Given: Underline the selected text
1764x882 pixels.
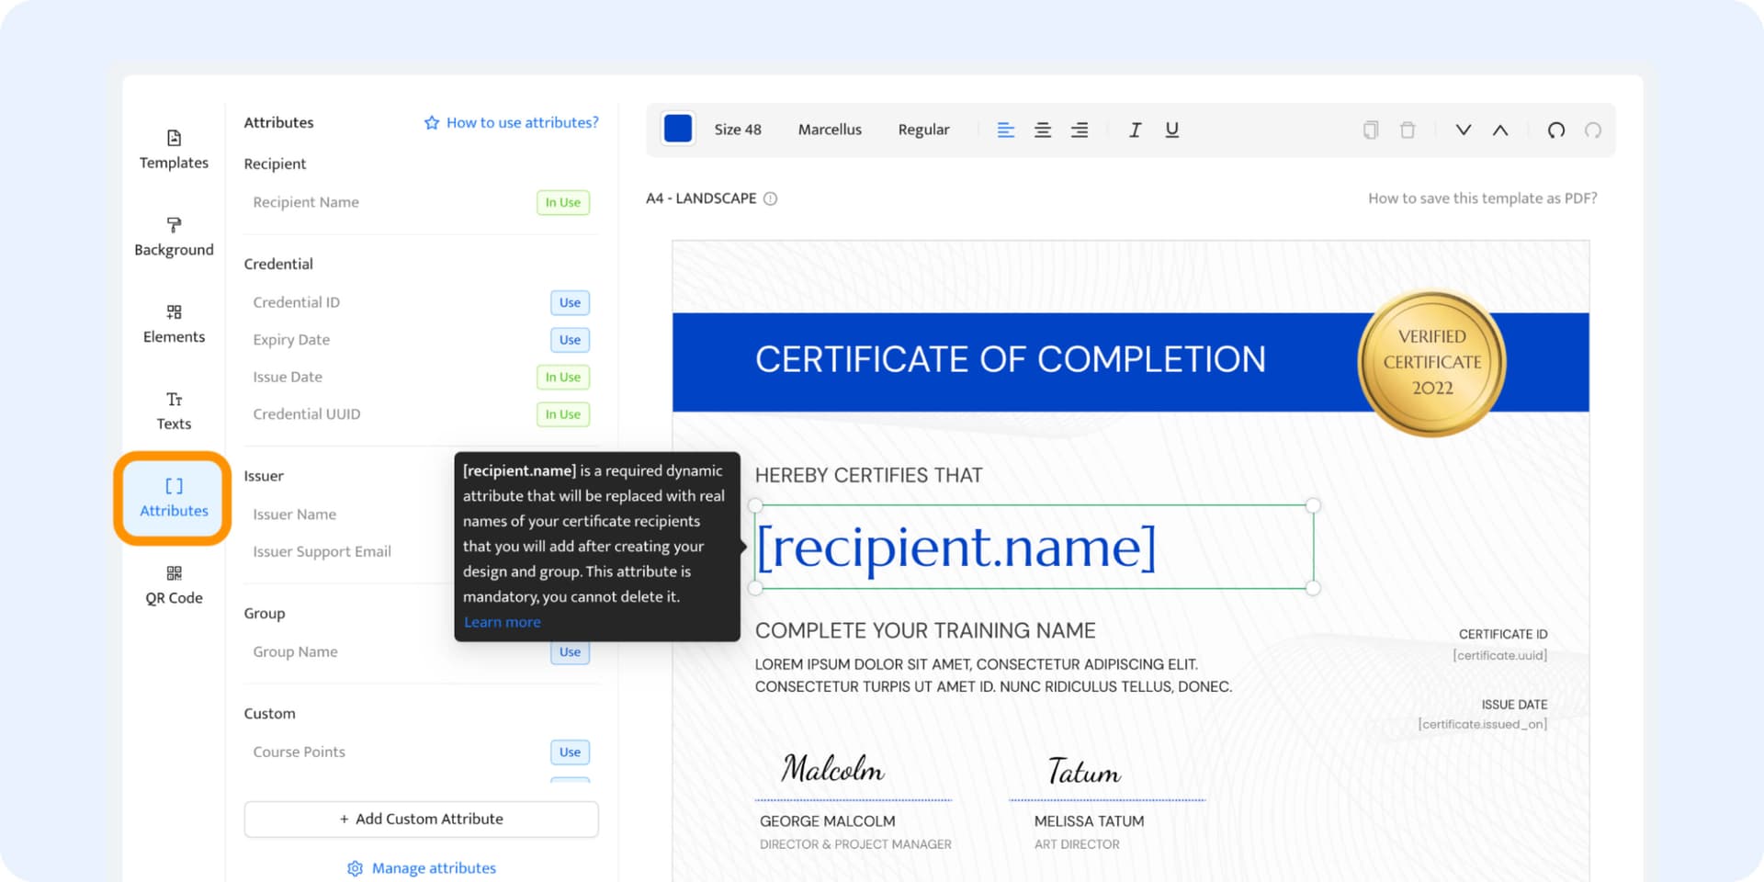Looking at the screenshot, I should tap(1171, 130).
